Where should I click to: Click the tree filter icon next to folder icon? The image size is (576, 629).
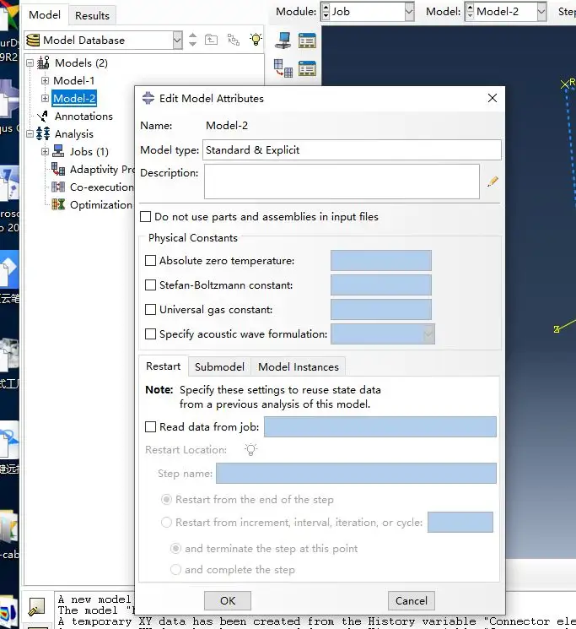233,40
